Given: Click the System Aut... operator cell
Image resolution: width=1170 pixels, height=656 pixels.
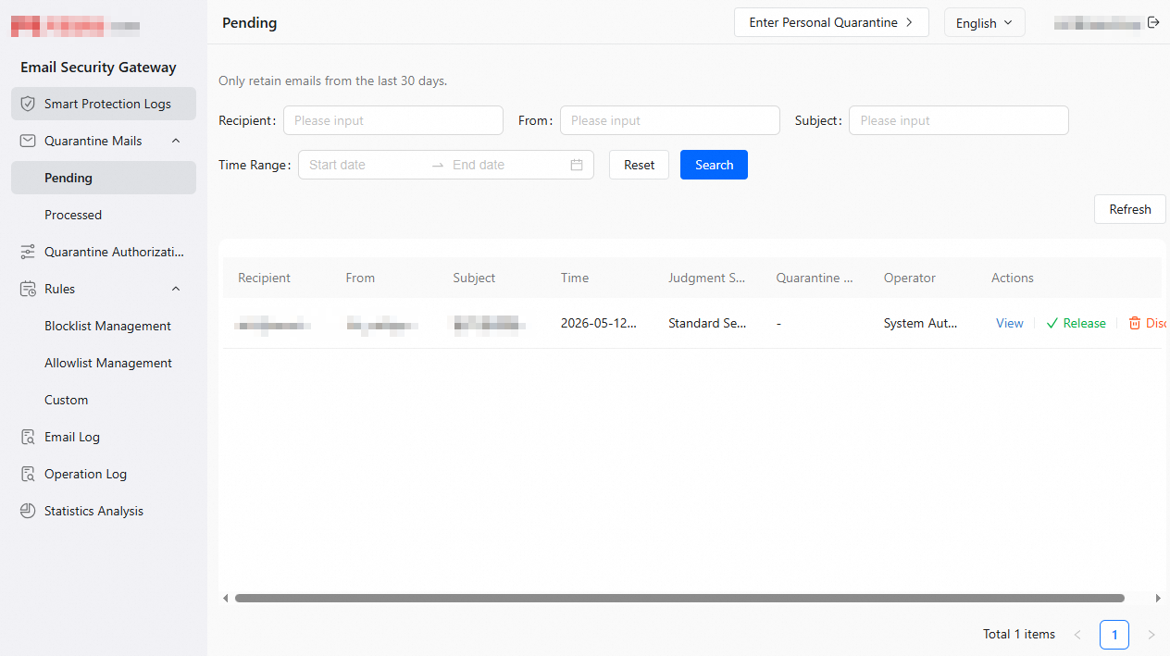Looking at the screenshot, I should tap(921, 323).
